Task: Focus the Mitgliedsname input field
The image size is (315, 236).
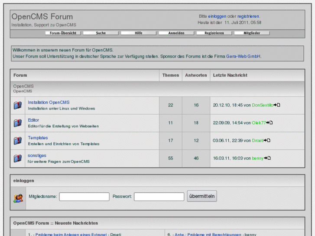Action: click(84, 197)
